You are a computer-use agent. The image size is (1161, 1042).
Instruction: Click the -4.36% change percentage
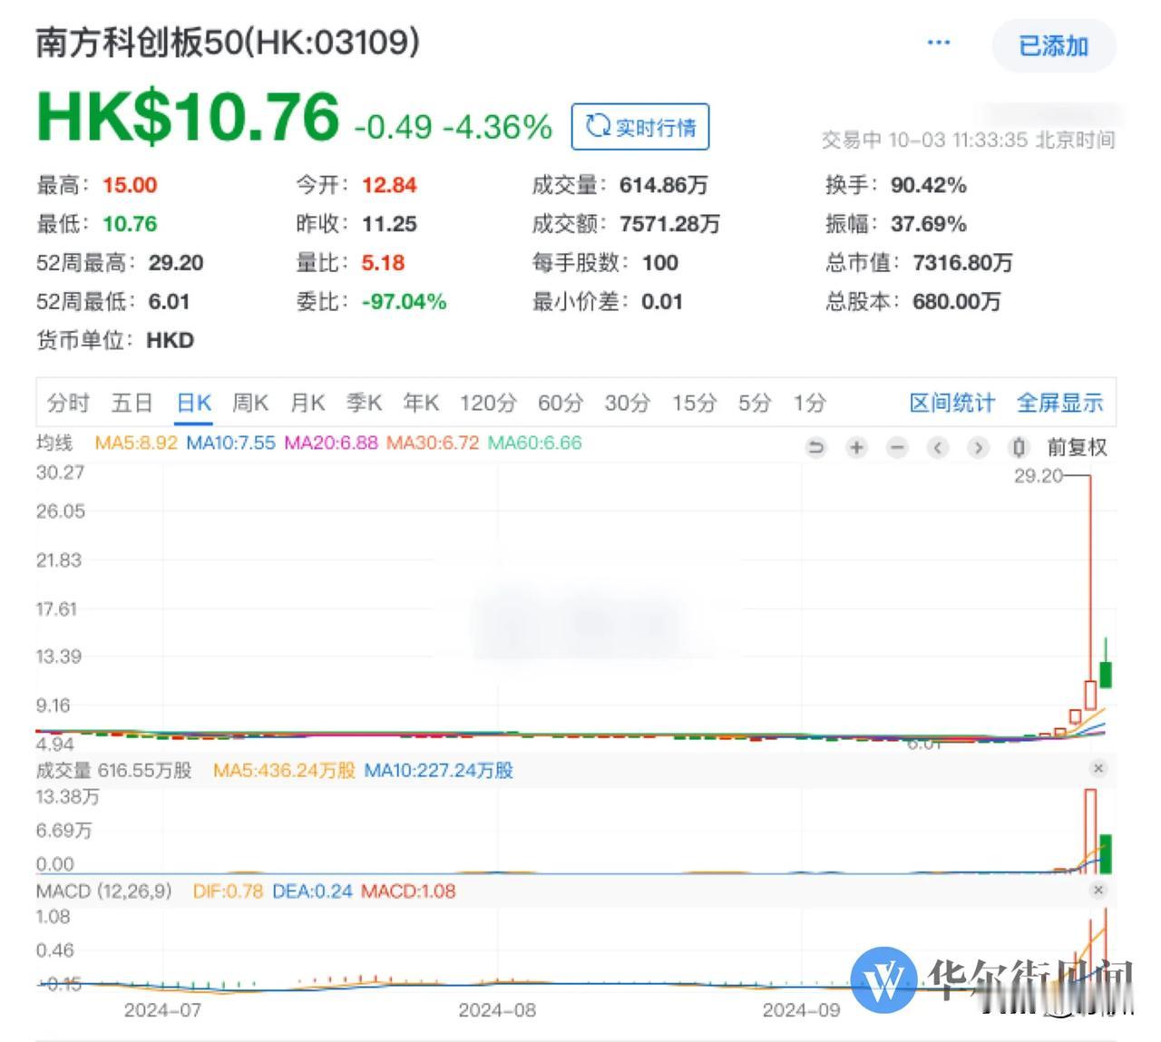(497, 127)
